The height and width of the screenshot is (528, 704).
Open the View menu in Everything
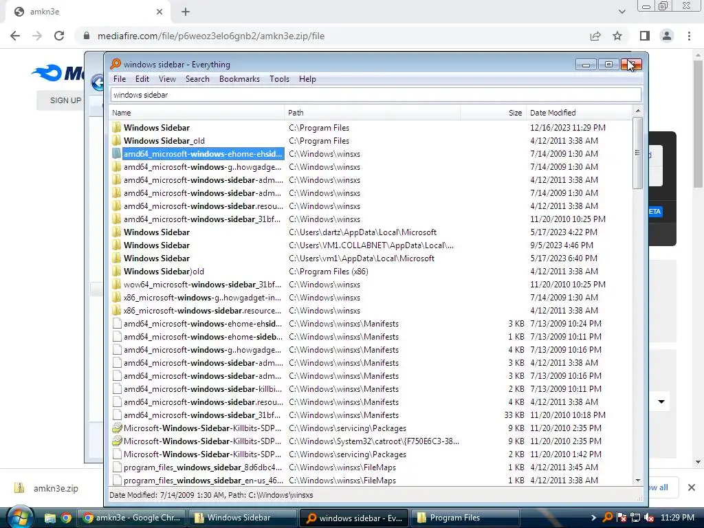point(167,79)
